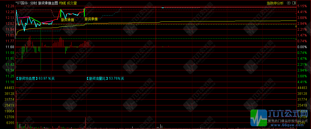311x129 pixels.
Task: Toggle the yellow 均线 average line legend
Action: [x=62, y=3]
